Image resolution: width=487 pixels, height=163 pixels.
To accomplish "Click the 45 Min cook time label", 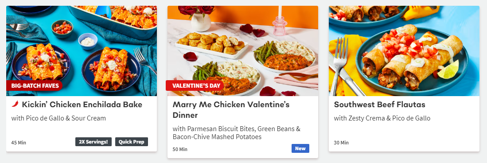I will pos(19,143).
